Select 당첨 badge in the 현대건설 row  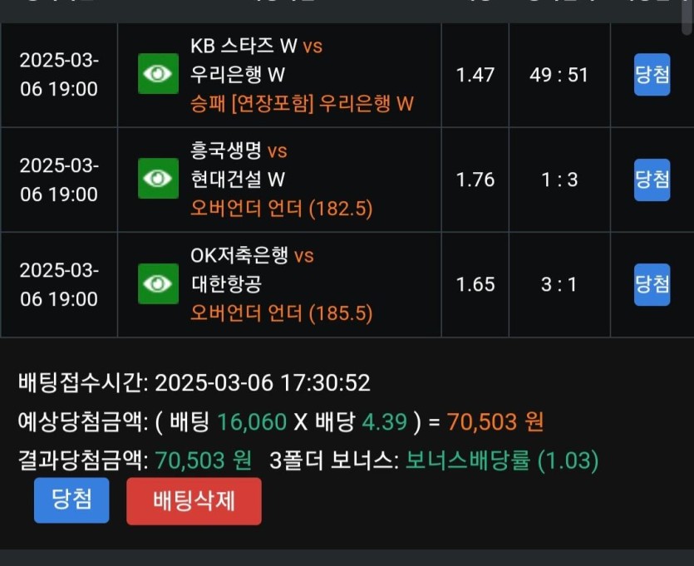click(x=652, y=180)
